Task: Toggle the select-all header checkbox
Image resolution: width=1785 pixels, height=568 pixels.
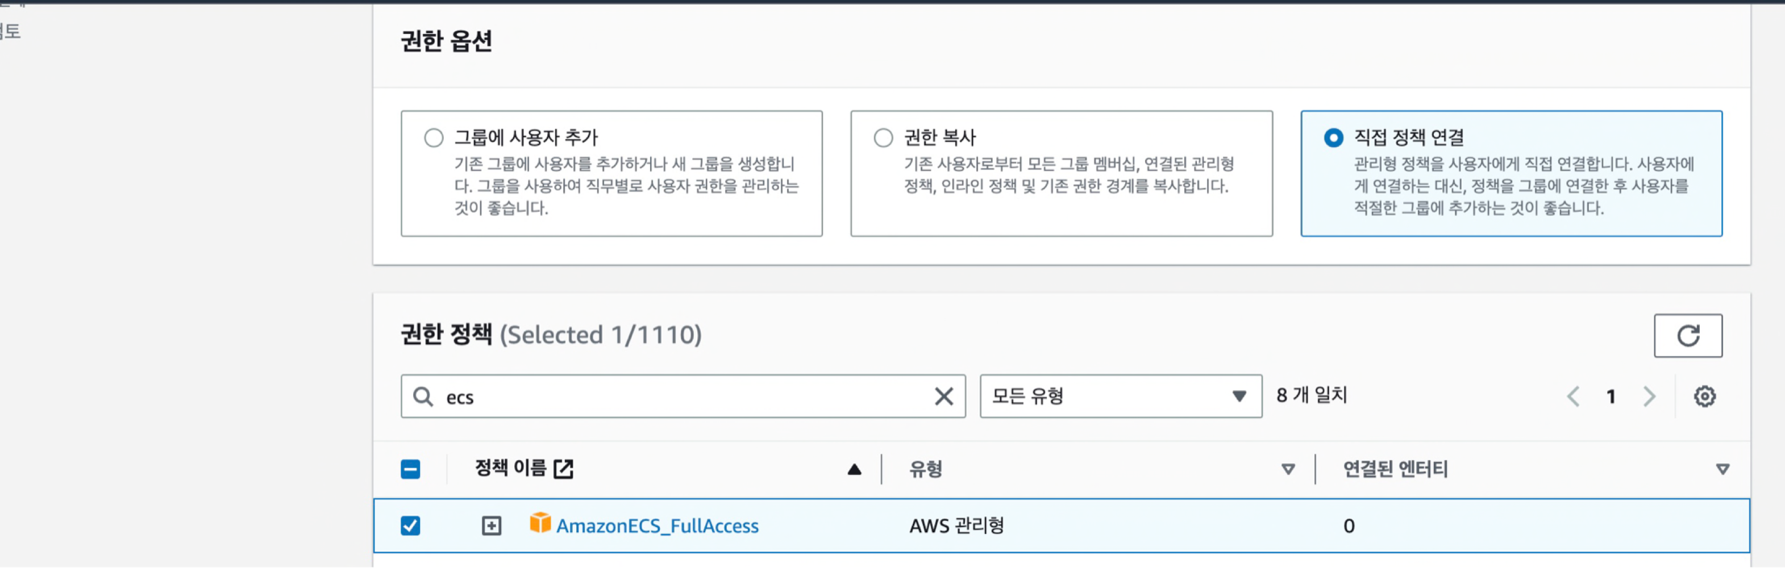Action: pos(410,470)
